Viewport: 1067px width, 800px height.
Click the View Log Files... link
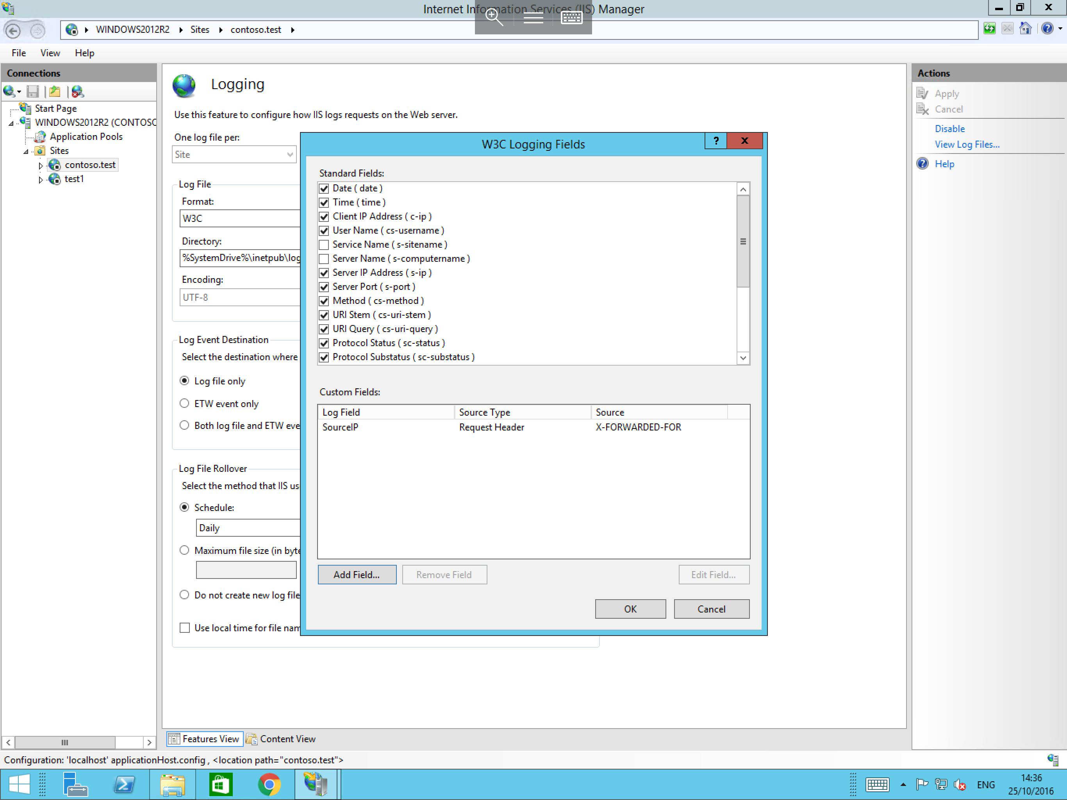(967, 144)
